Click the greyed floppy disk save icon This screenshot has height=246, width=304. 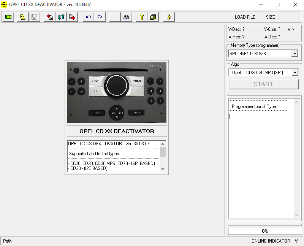(x=34, y=17)
